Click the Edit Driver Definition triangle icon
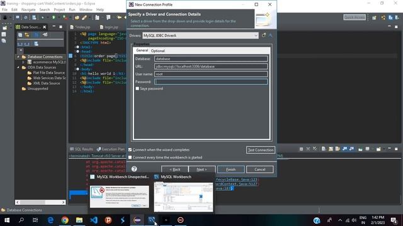 tap(270, 35)
